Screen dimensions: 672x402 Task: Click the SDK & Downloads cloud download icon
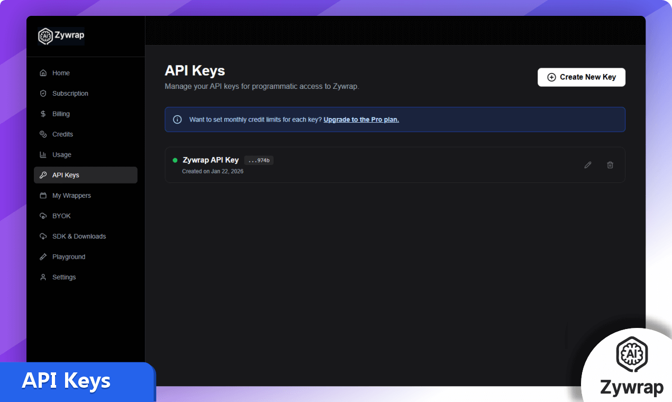click(43, 236)
